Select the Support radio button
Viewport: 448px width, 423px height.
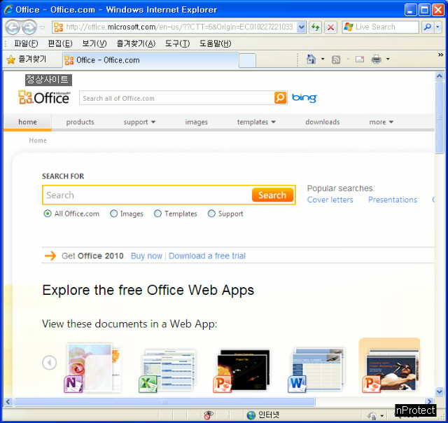click(211, 214)
